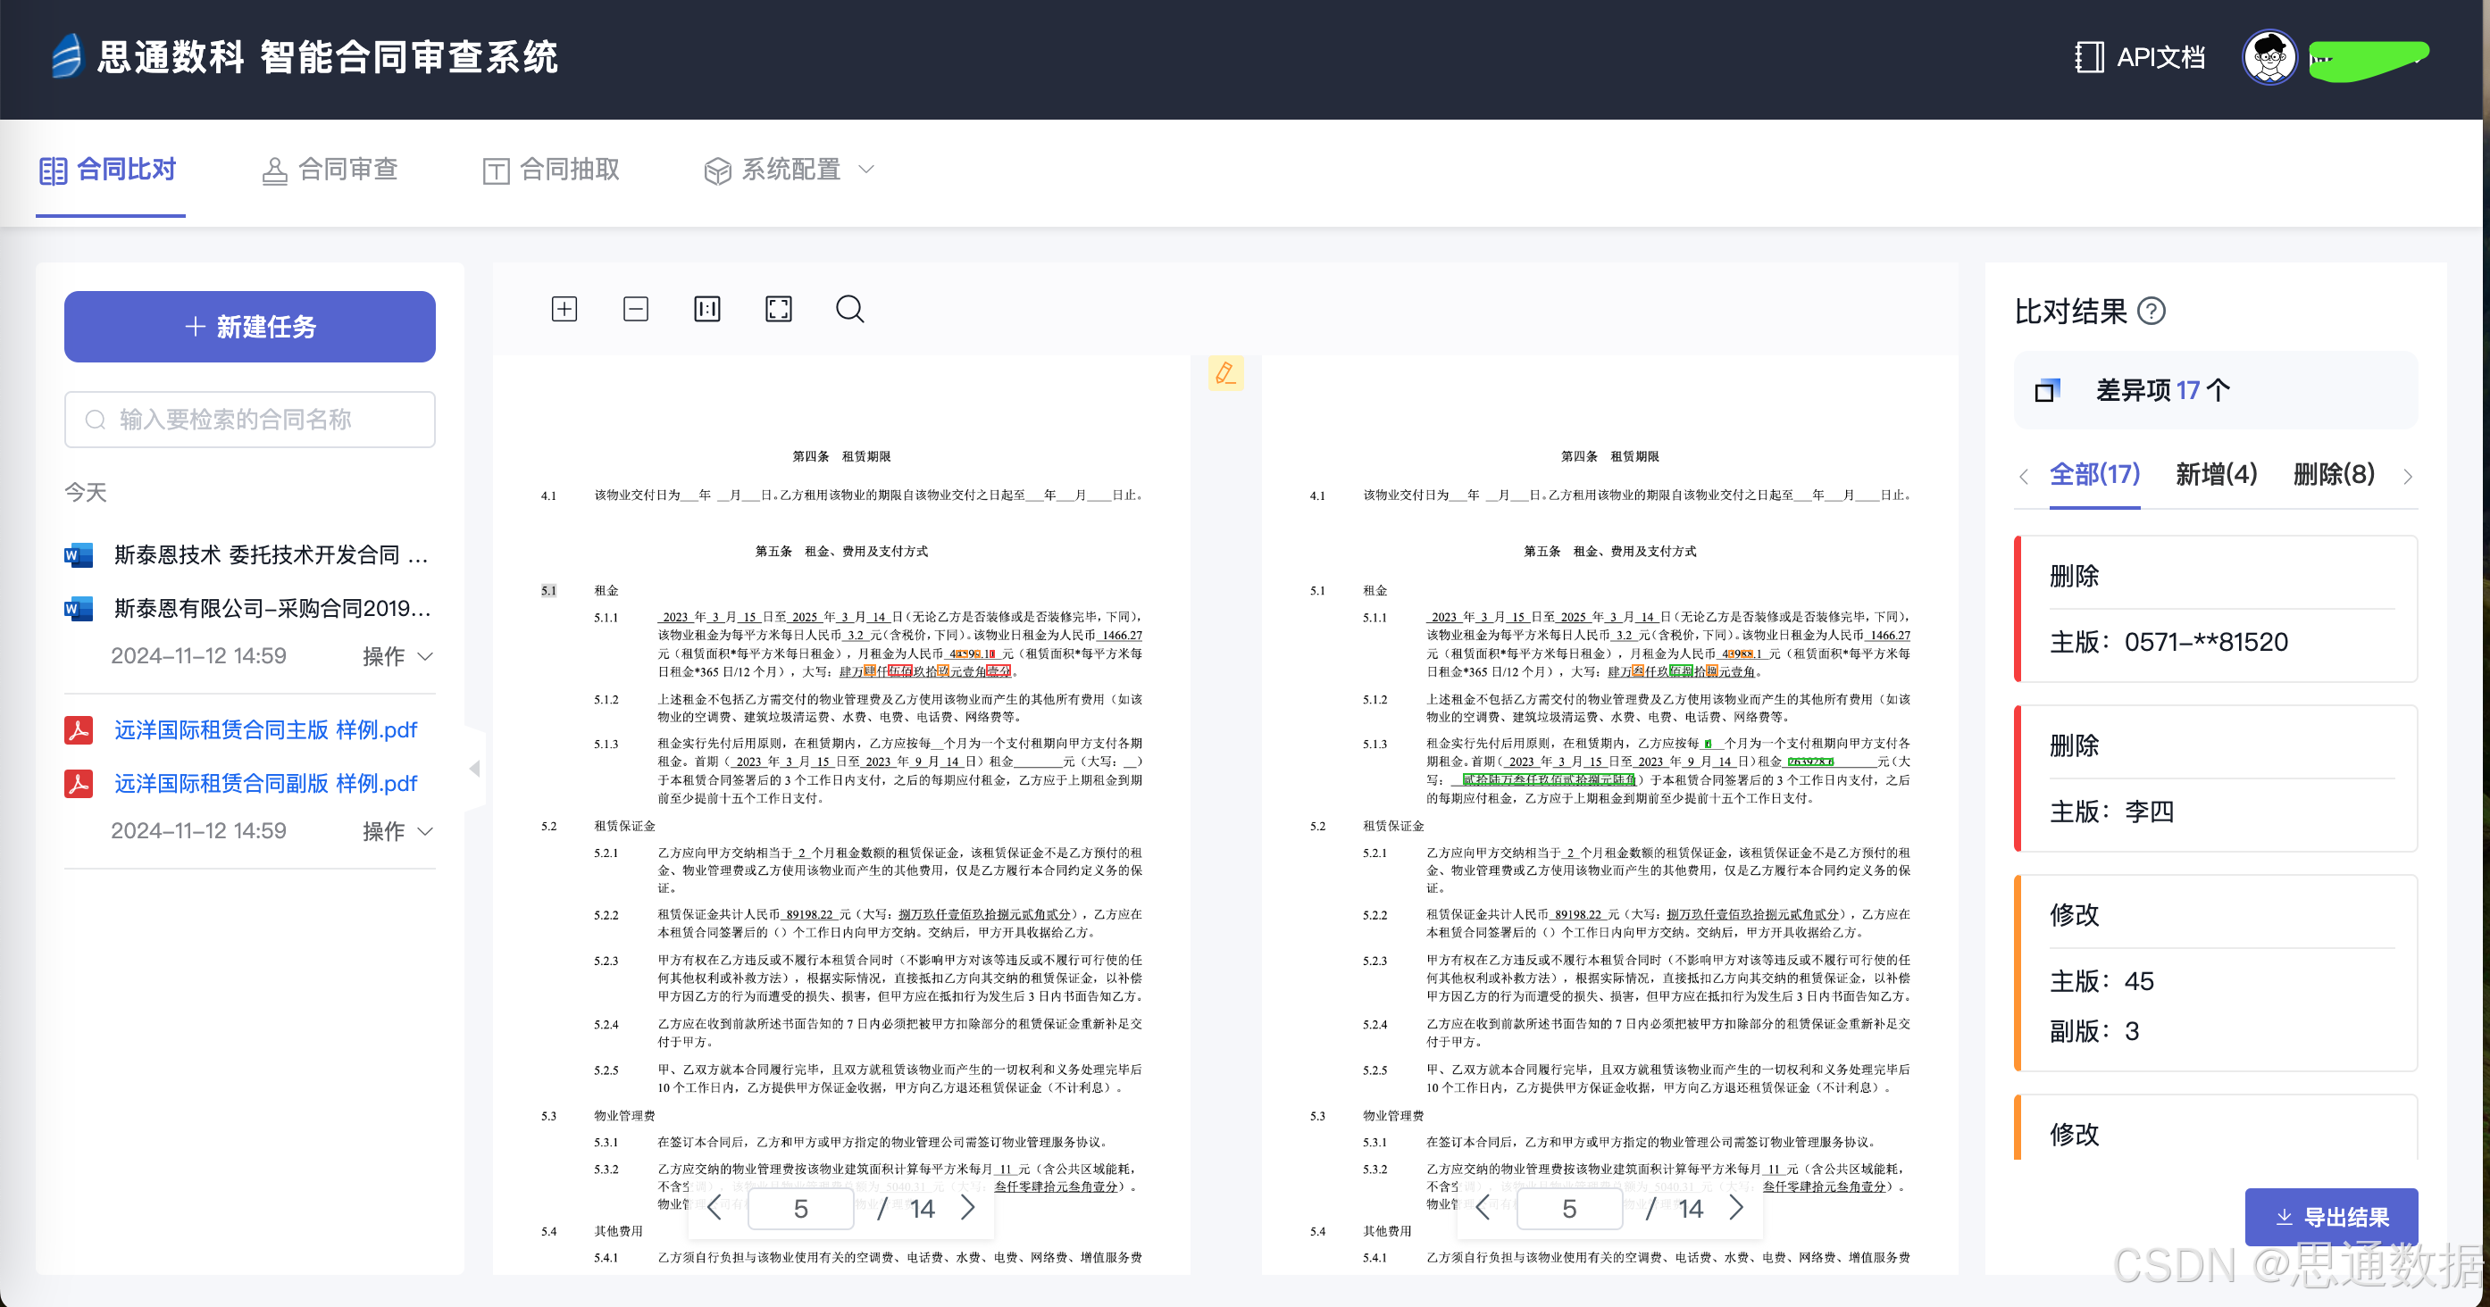The height and width of the screenshot is (1307, 2490).
Task: Open the API文档 link icon
Action: (x=2089, y=57)
